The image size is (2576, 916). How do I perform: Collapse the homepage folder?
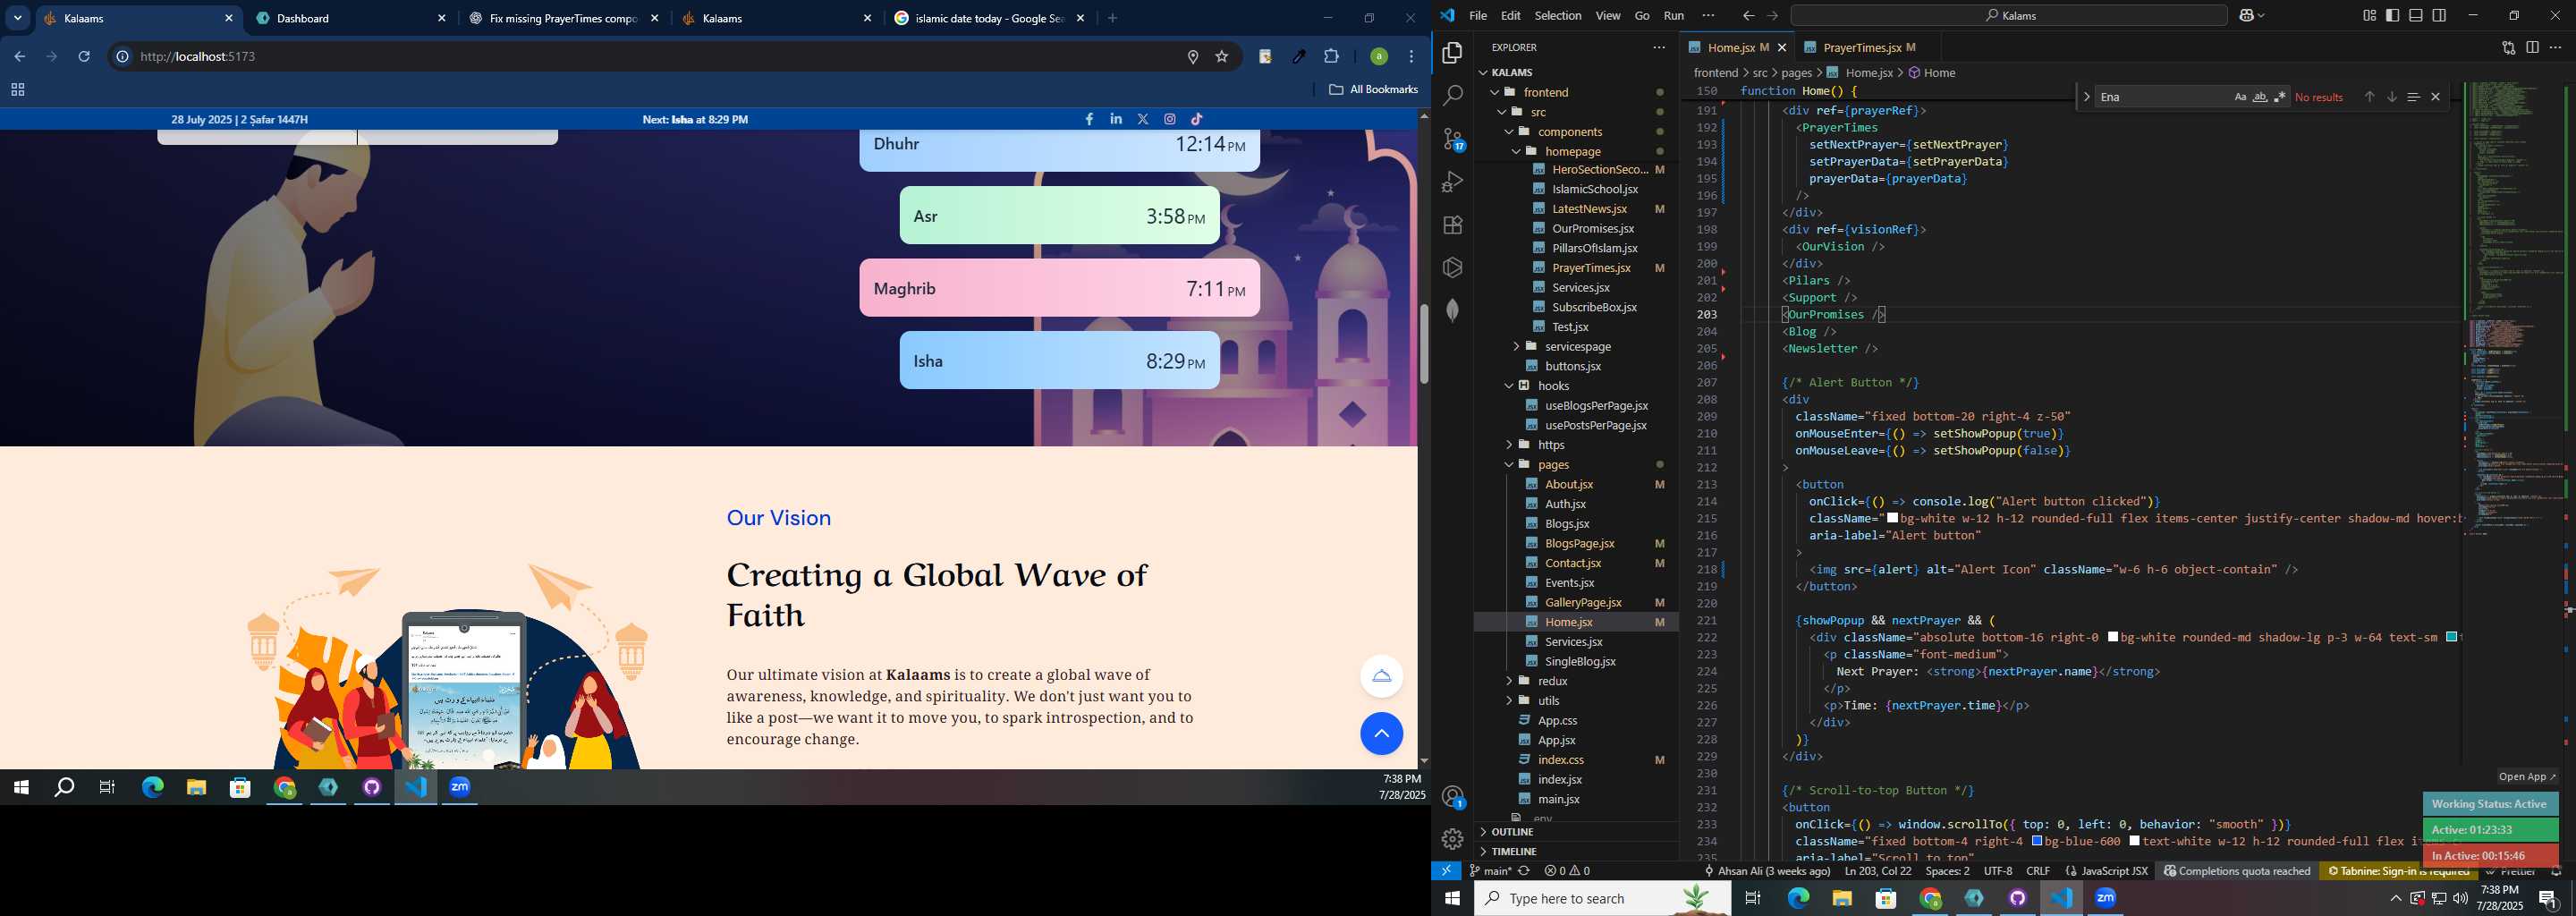[x=1575, y=151]
